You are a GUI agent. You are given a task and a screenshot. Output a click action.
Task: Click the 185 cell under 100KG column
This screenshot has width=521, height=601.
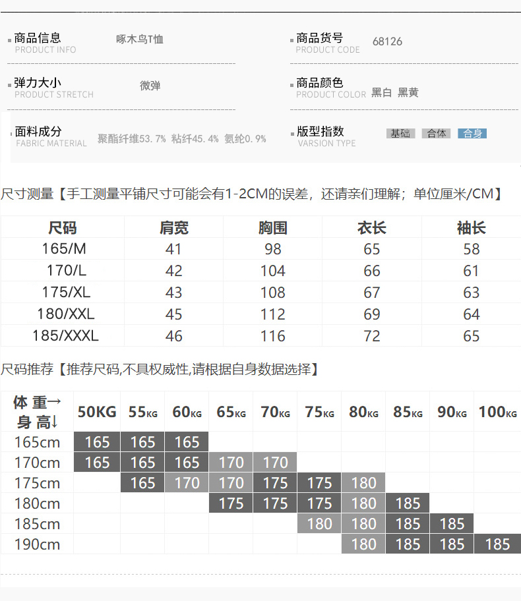(497, 544)
